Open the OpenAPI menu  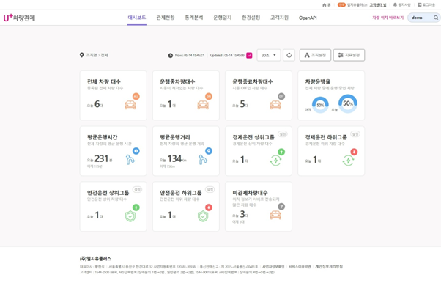coord(308,18)
